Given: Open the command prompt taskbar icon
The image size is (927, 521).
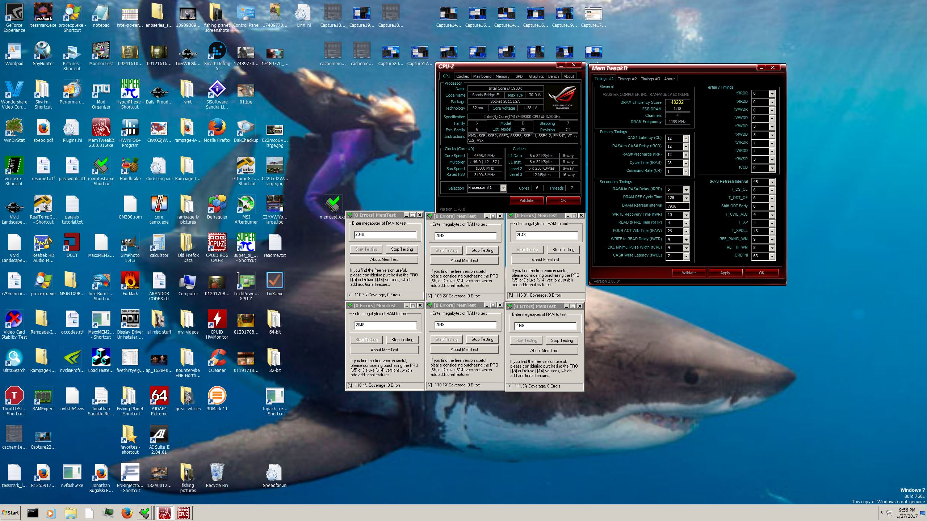Looking at the screenshot, I should click(33, 513).
